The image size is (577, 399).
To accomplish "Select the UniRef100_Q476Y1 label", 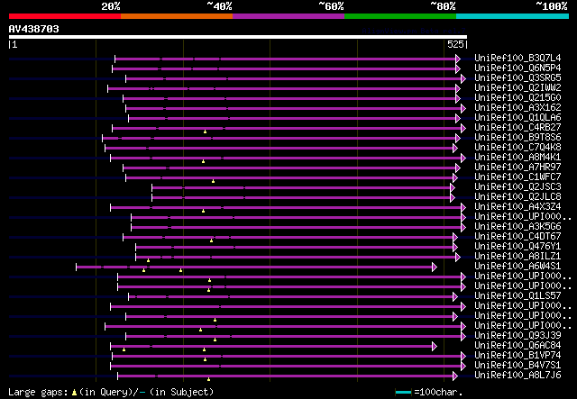I will click(517, 247).
